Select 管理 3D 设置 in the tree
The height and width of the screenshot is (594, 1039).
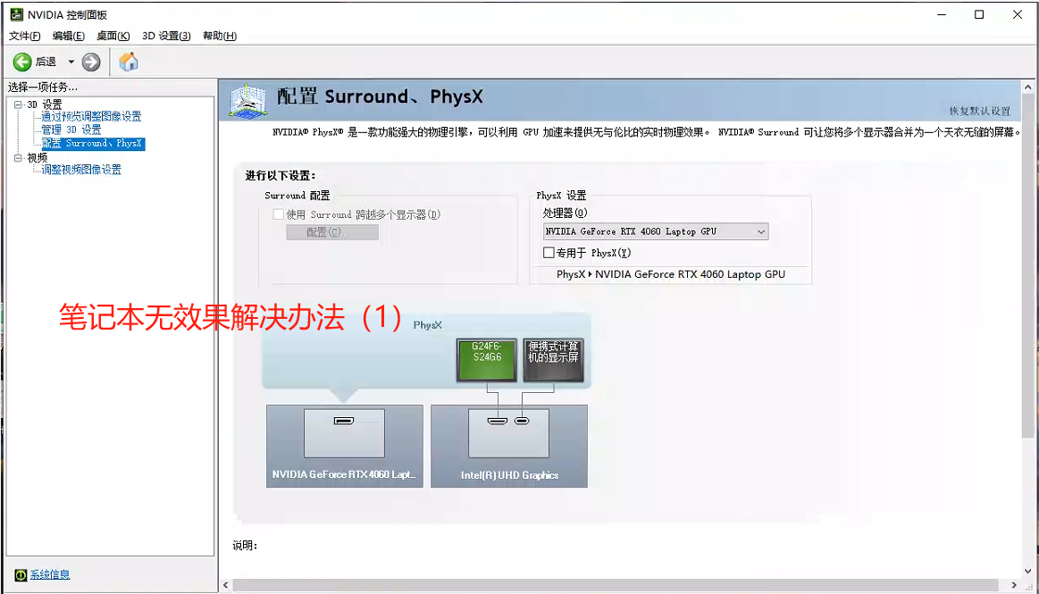point(71,130)
